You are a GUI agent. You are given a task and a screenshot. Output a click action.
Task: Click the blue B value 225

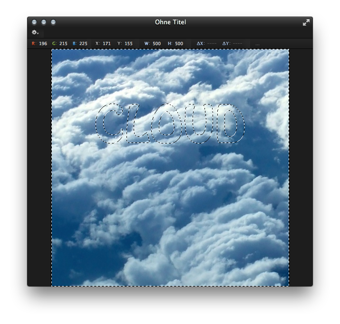(83, 44)
